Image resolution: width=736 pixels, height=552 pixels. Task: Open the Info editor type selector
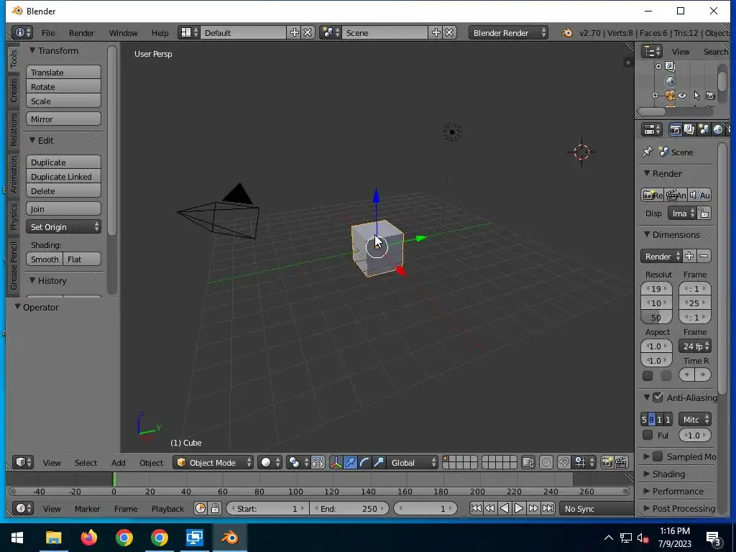[x=22, y=32]
